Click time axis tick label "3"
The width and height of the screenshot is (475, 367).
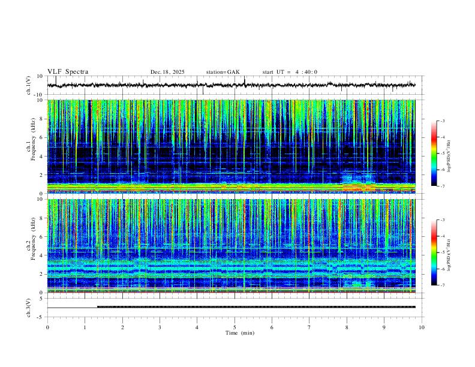[160, 327]
